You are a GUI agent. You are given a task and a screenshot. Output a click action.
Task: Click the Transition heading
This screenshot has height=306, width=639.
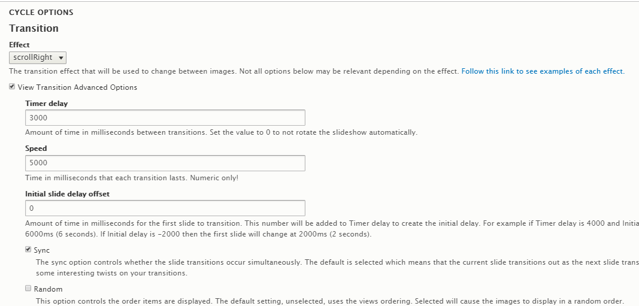point(34,28)
